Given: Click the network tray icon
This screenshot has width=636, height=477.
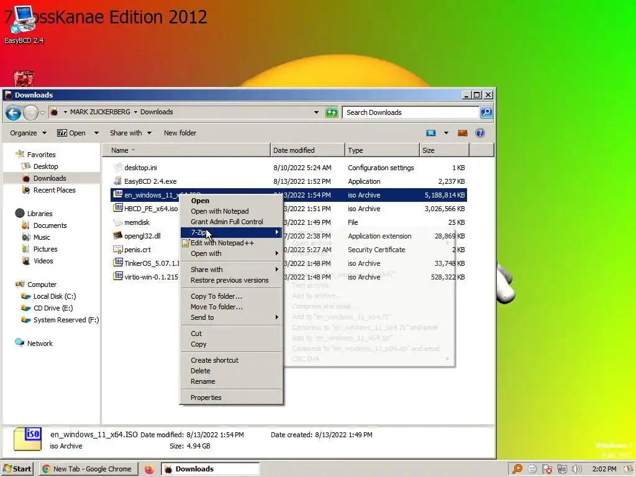Looking at the screenshot, I should coord(561,470).
